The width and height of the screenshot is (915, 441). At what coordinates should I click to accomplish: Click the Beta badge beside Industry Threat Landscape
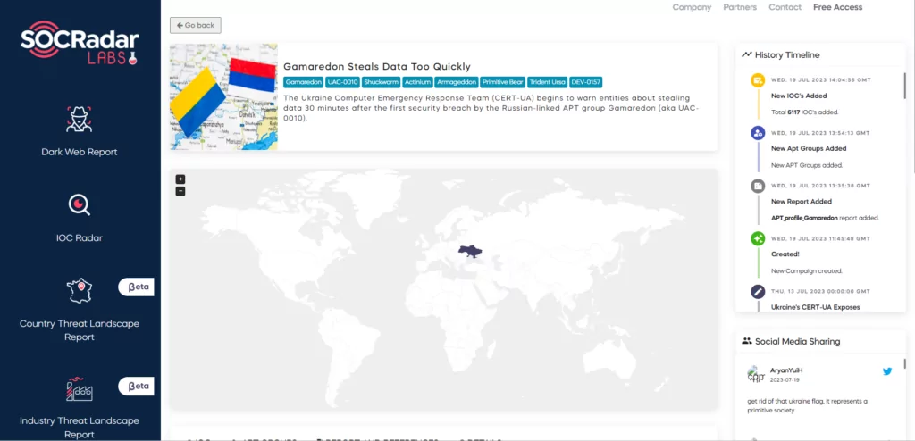coord(136,387)
